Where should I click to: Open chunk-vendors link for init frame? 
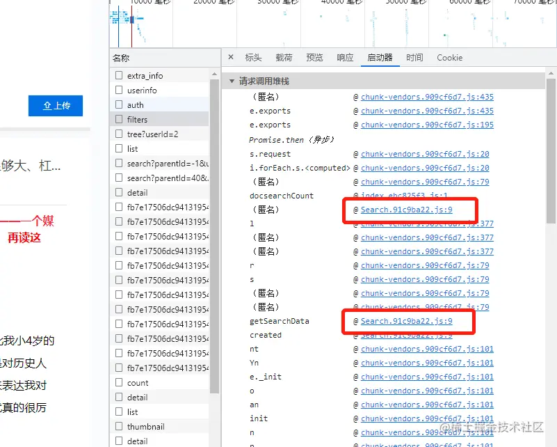427,418
